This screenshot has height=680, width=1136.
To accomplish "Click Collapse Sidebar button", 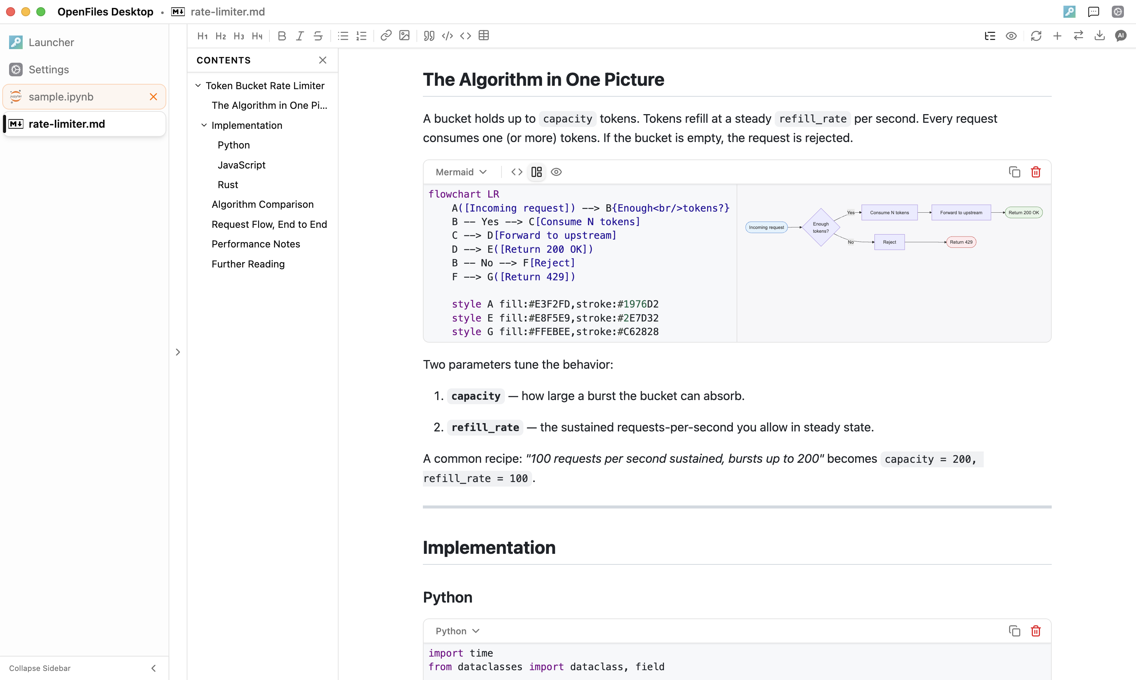I will point(84,668).
